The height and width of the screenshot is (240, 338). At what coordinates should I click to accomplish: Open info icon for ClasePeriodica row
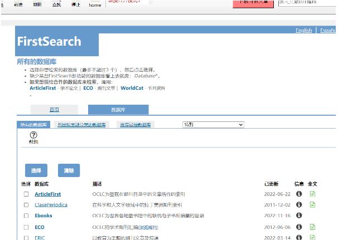299,204
